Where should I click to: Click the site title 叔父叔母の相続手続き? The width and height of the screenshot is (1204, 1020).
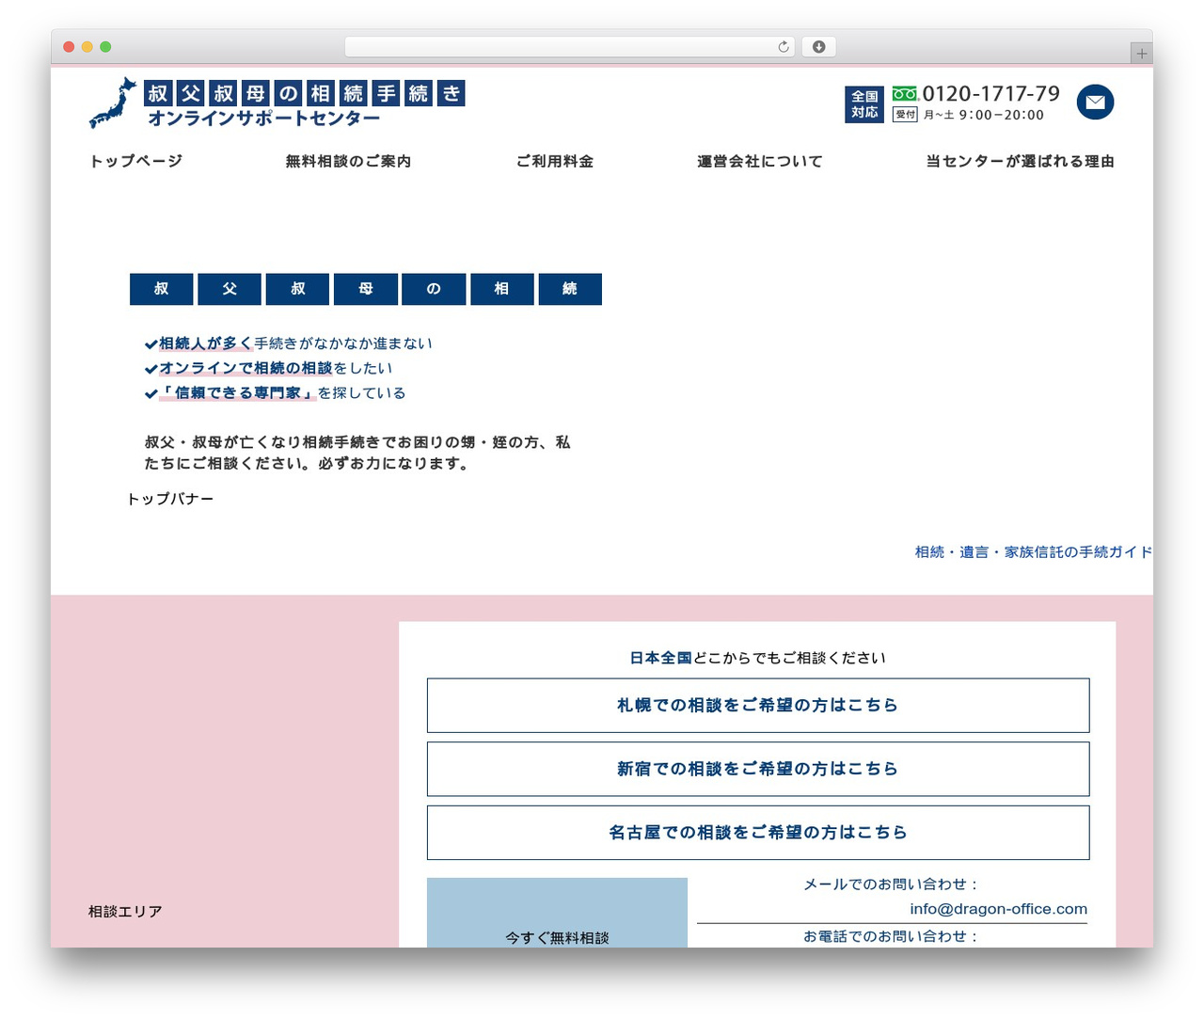(305, 93)
